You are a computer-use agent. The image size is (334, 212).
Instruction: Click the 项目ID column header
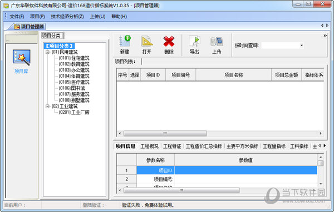coord(153,75)
